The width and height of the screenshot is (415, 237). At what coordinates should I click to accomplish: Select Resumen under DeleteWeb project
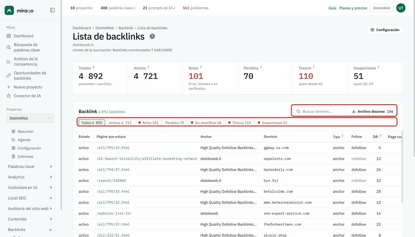click(x=26, y=131)
